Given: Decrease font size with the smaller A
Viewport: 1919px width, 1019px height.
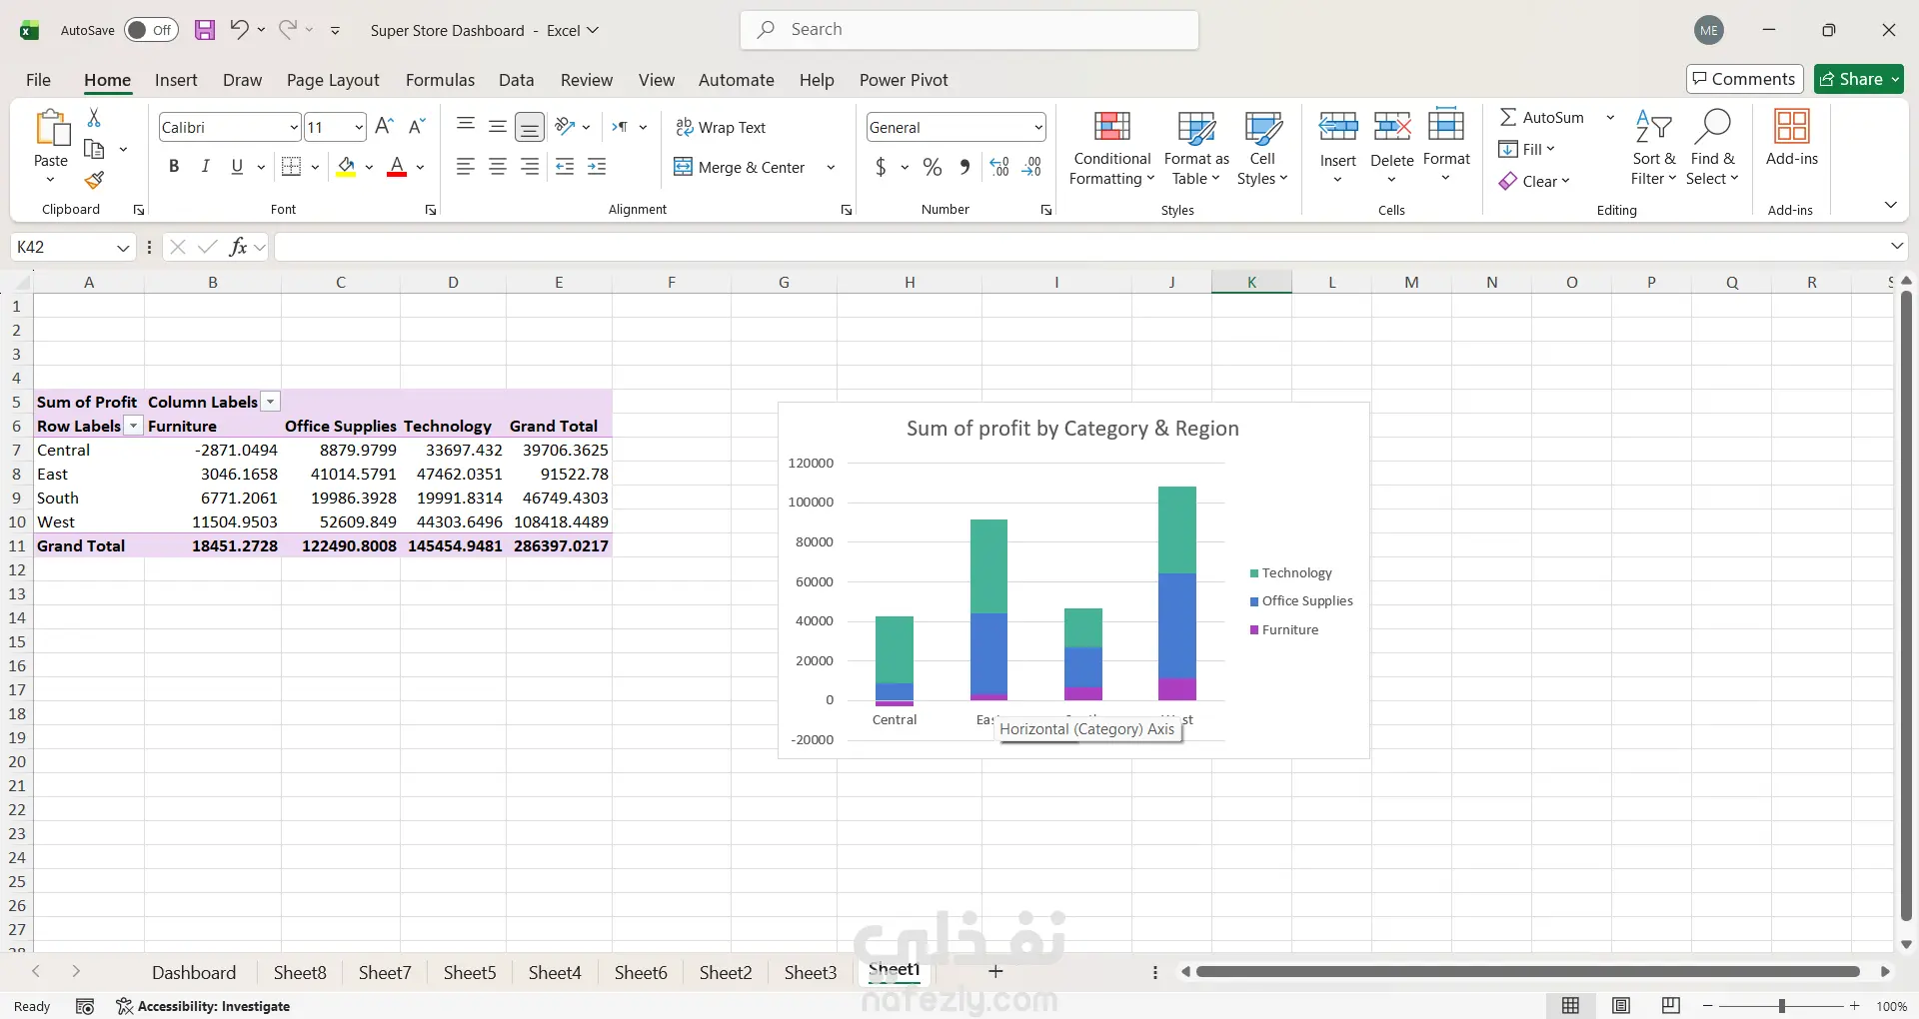Looking at the screenshot, I should click(x=418, y=127).
